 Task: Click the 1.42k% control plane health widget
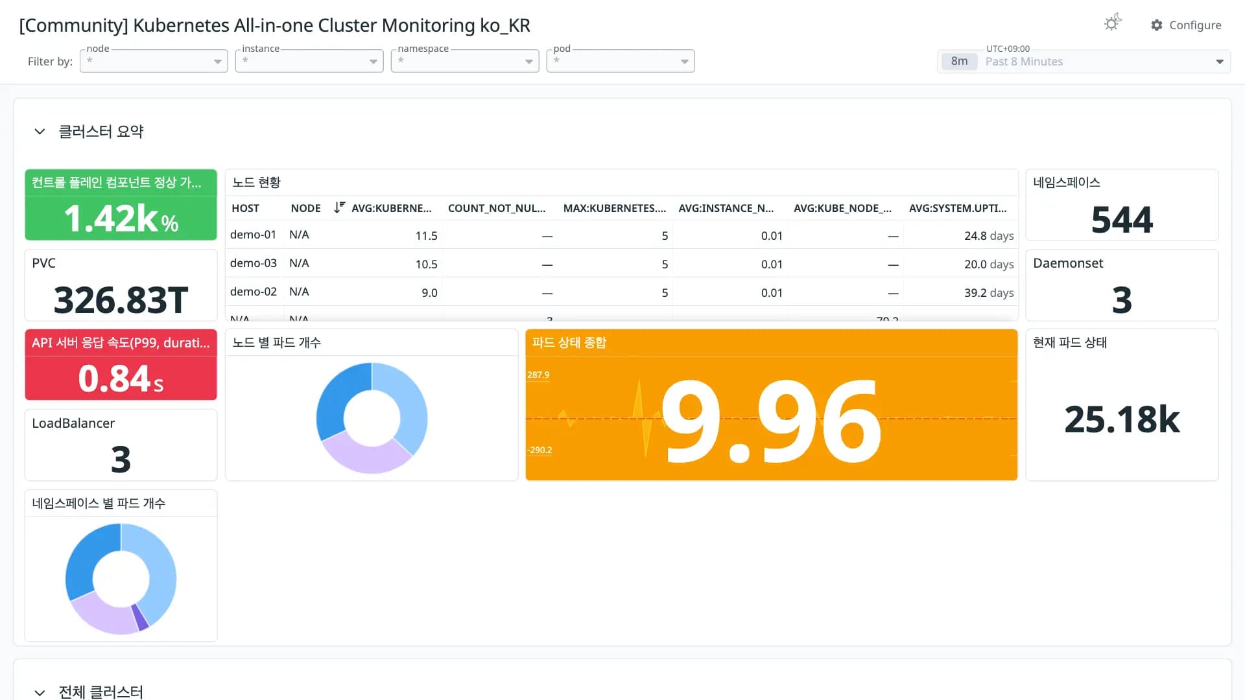pyautogui.click(x=121, y=205)
